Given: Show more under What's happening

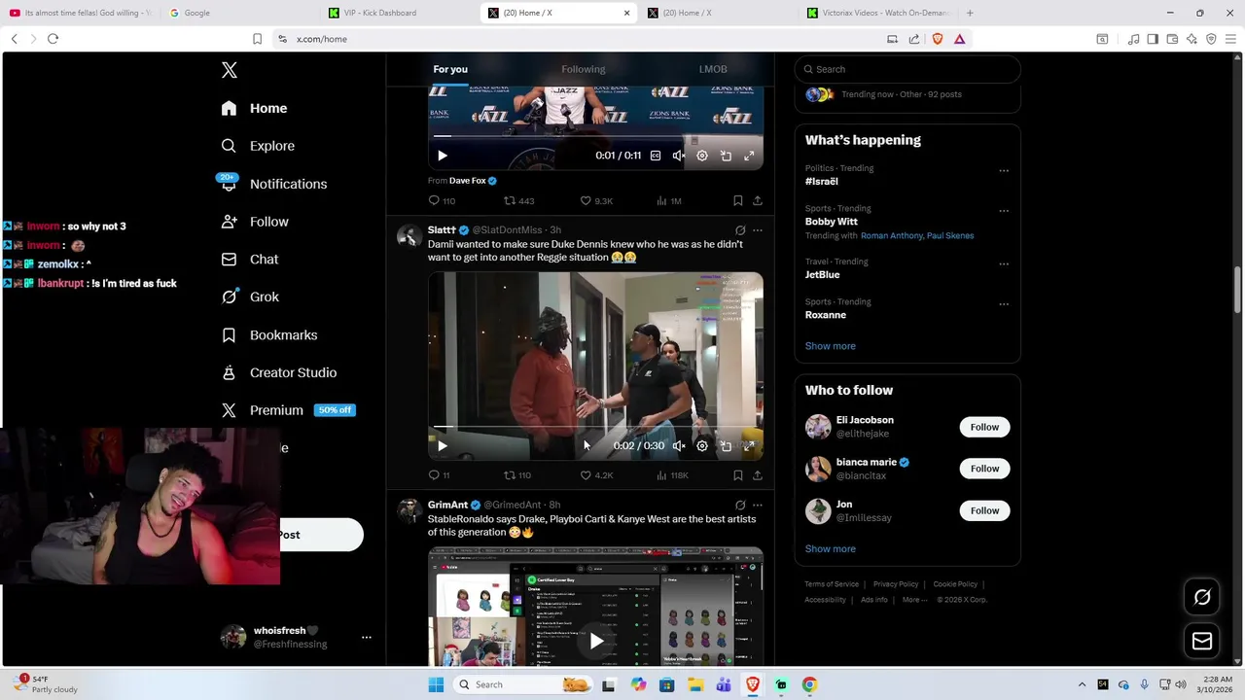Looking at the screenshot, I should pos(831,346).
